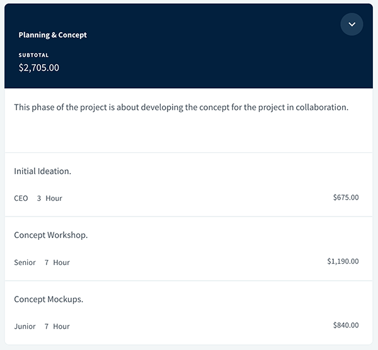Click the Hour unit beside Junior

tap(61, 327)
